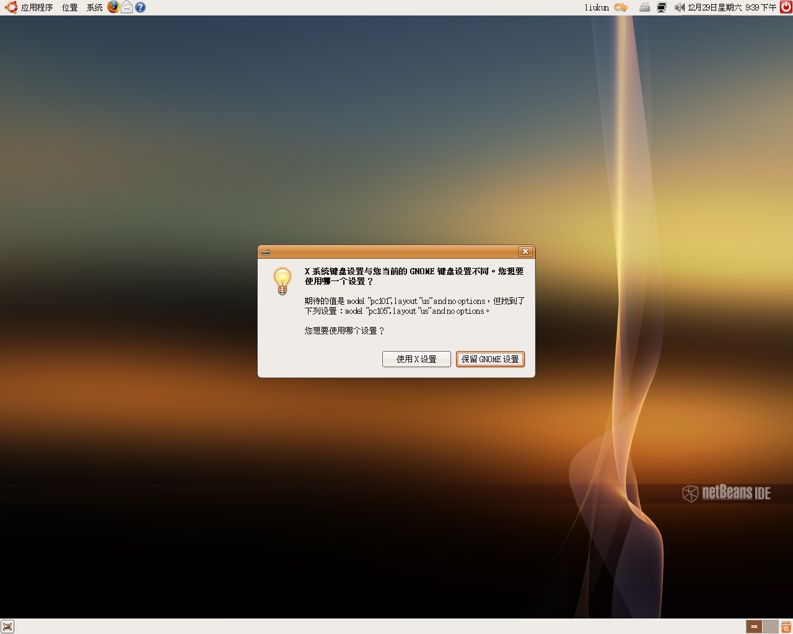Open the 应用程序 (Applications) menu
The width and height of the screenshot is (793, 634).
point(37,7)
